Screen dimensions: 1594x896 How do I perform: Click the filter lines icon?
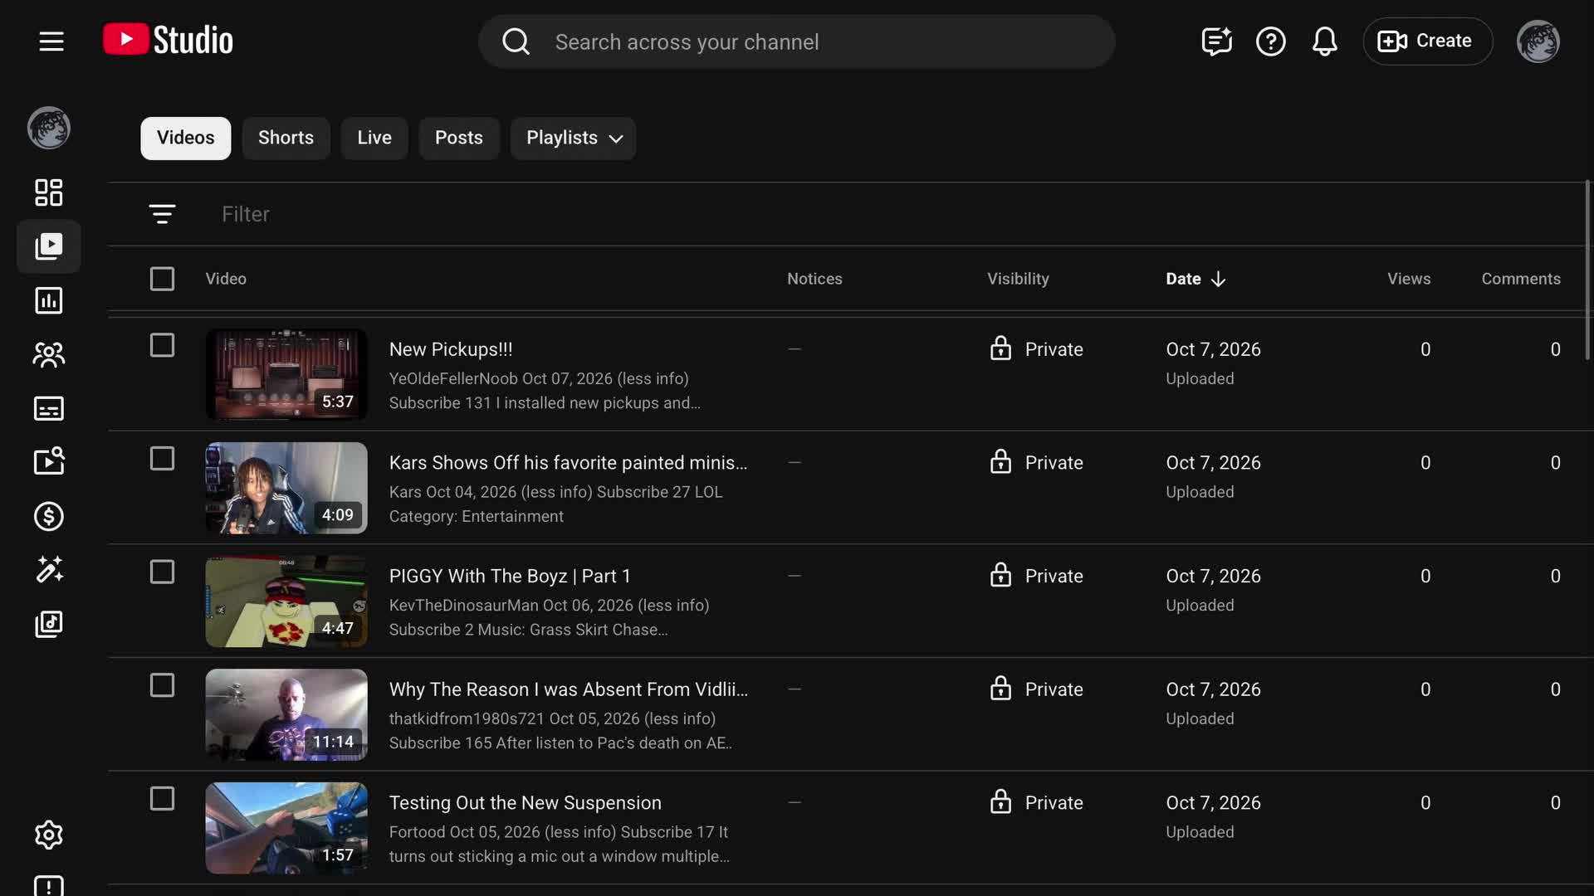(x=162, y=214)
